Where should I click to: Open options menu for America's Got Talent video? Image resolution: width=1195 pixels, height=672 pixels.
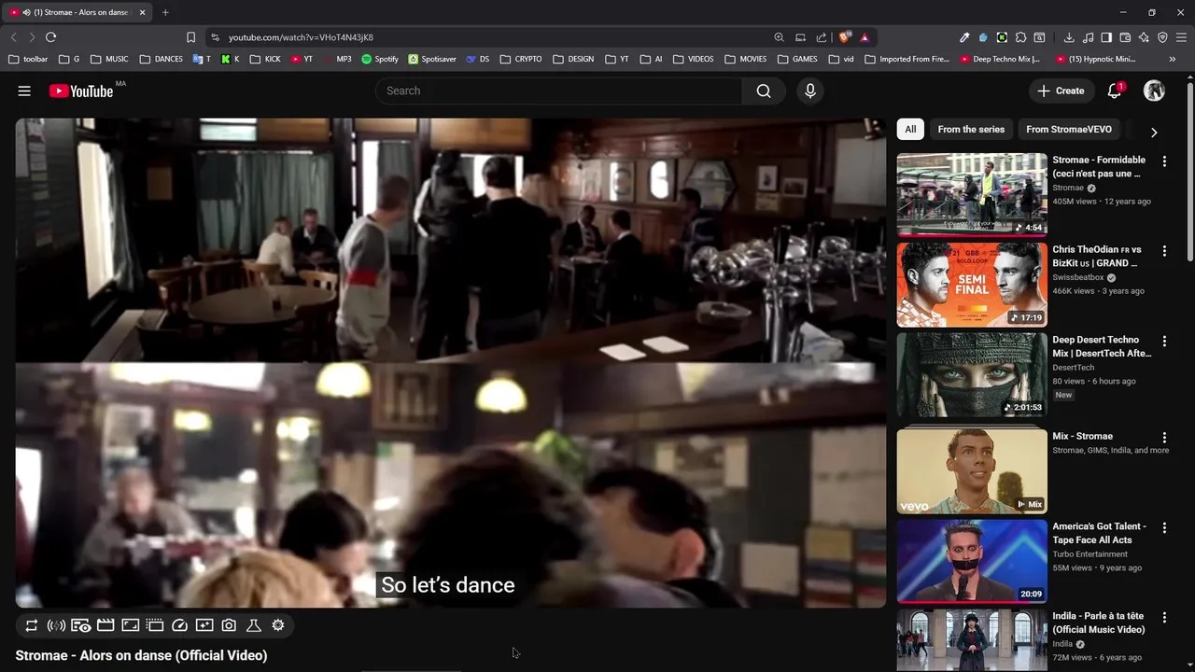point(1164,528)
